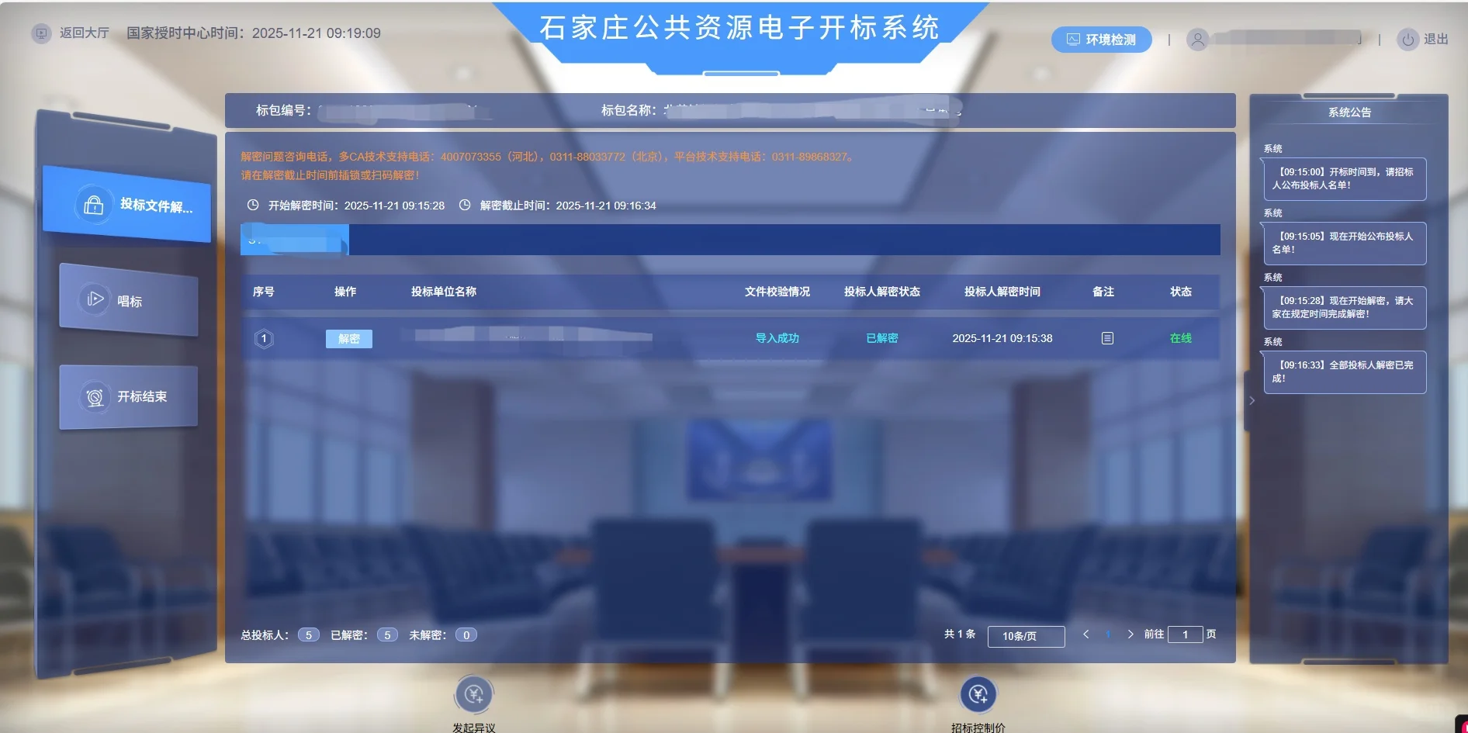Click the 发起异议 icon at the bottom
Screen dimensions: 1468x733
[x=475, y=694]
